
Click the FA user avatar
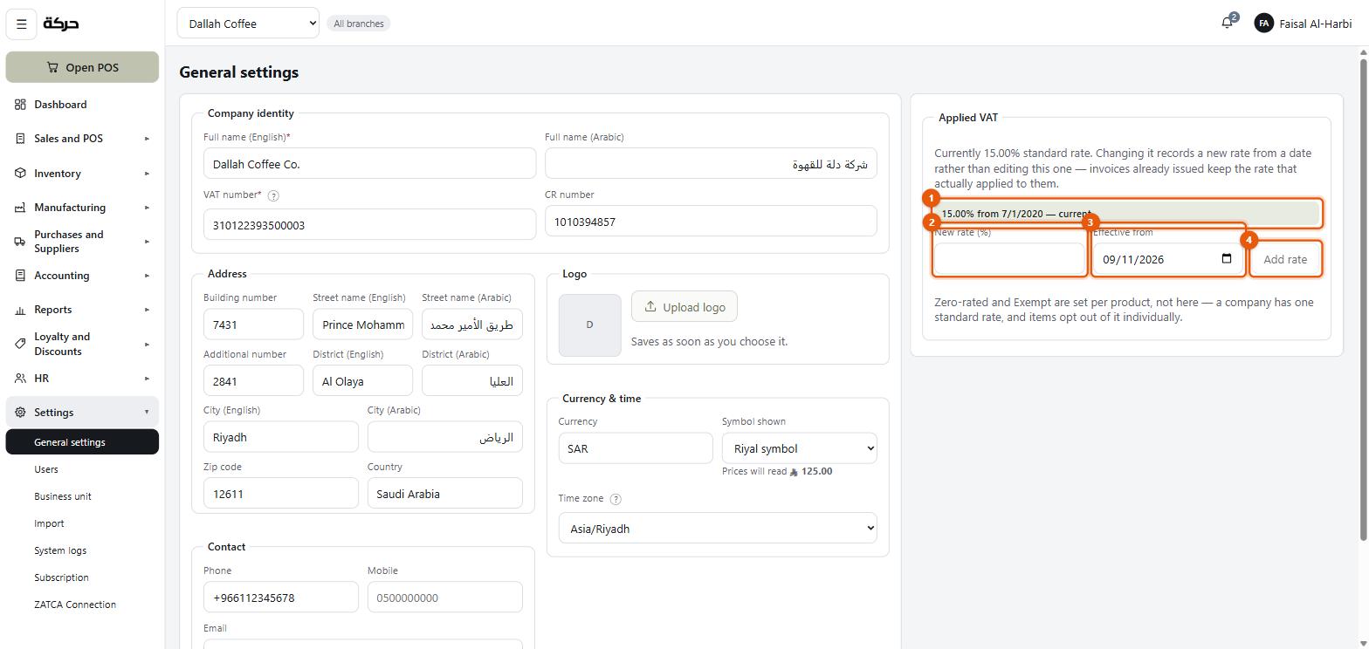click(1263, 24)
